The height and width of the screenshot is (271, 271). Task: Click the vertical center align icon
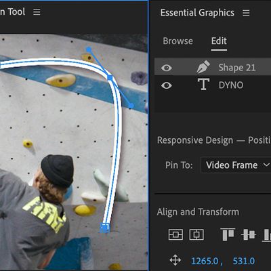click(175, 234)
